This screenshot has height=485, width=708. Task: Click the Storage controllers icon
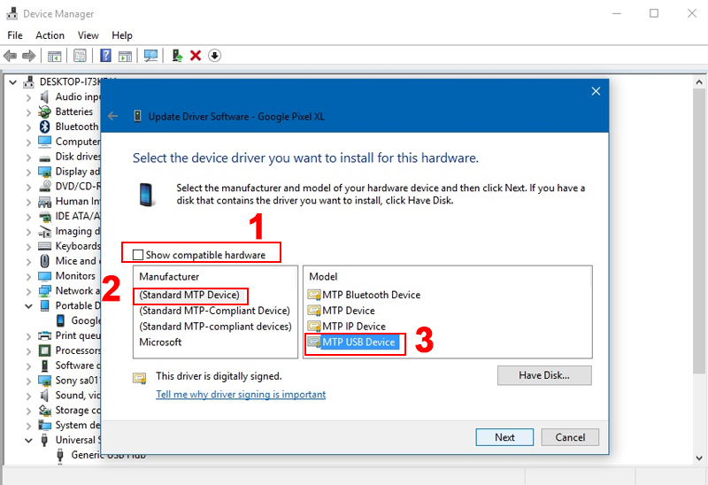pyautogui.click(x=45, y=410)
